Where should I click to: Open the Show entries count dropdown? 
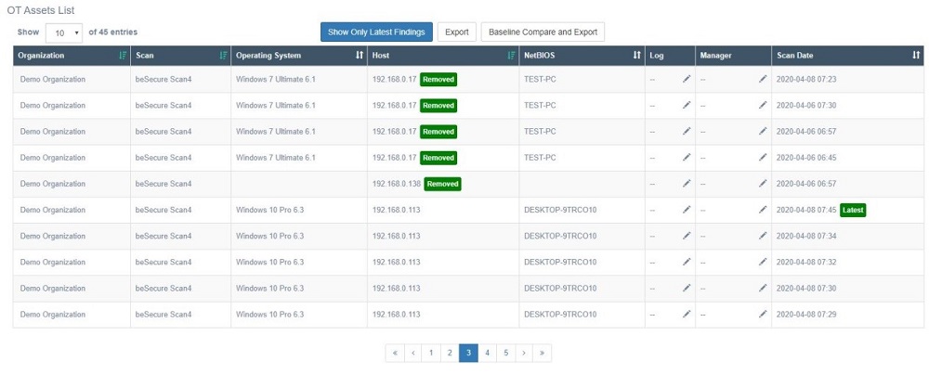[64, 32]
